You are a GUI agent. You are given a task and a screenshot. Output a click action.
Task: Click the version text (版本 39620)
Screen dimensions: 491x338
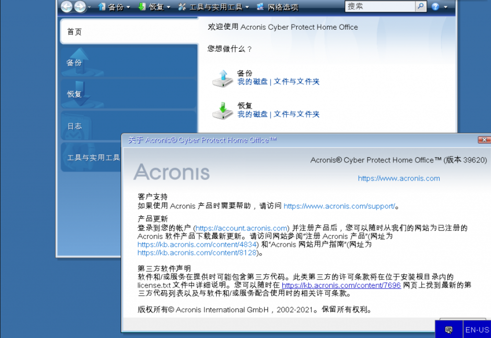(465, 160)
